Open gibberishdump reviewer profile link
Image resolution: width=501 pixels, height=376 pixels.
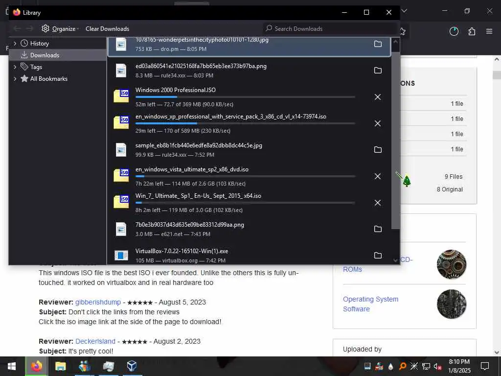click(x=98, y=302)
